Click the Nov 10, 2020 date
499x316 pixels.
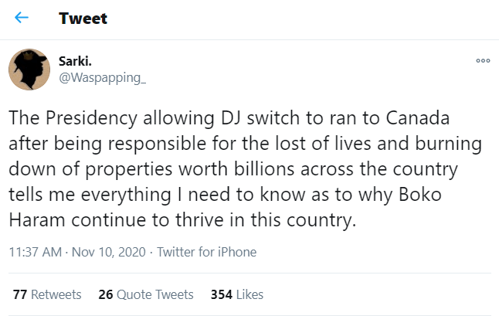pyautogui.click(x=110, y=252)
